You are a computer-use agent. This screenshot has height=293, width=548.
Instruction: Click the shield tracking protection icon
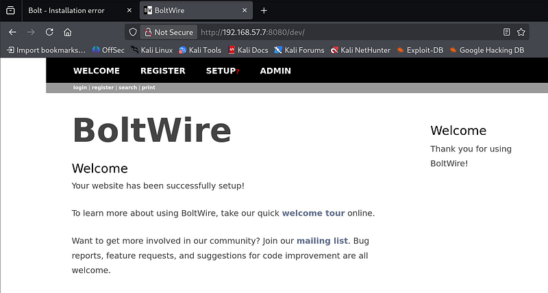point(133,32)
